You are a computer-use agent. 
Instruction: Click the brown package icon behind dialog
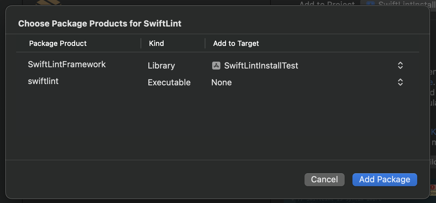48,3
